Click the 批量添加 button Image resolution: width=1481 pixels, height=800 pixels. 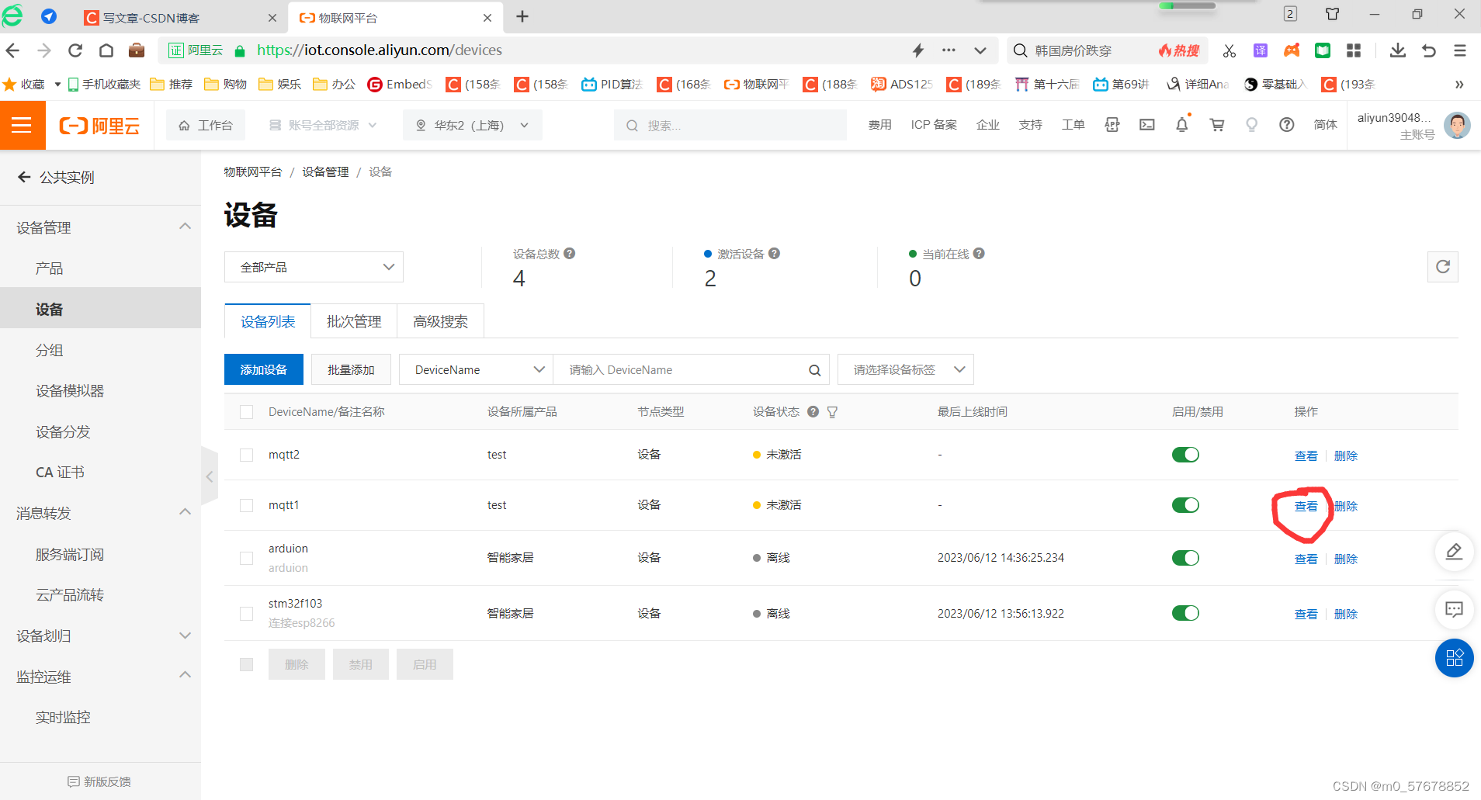[x=351, y=369]
